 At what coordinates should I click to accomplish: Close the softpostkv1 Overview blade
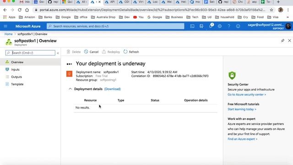(x=289, y=41)
